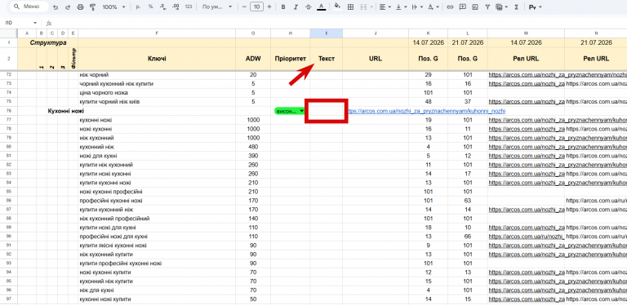627x305 pixels.
Task: Select the cell 'ціна чорного ножа'
Action: pos(157,93)
